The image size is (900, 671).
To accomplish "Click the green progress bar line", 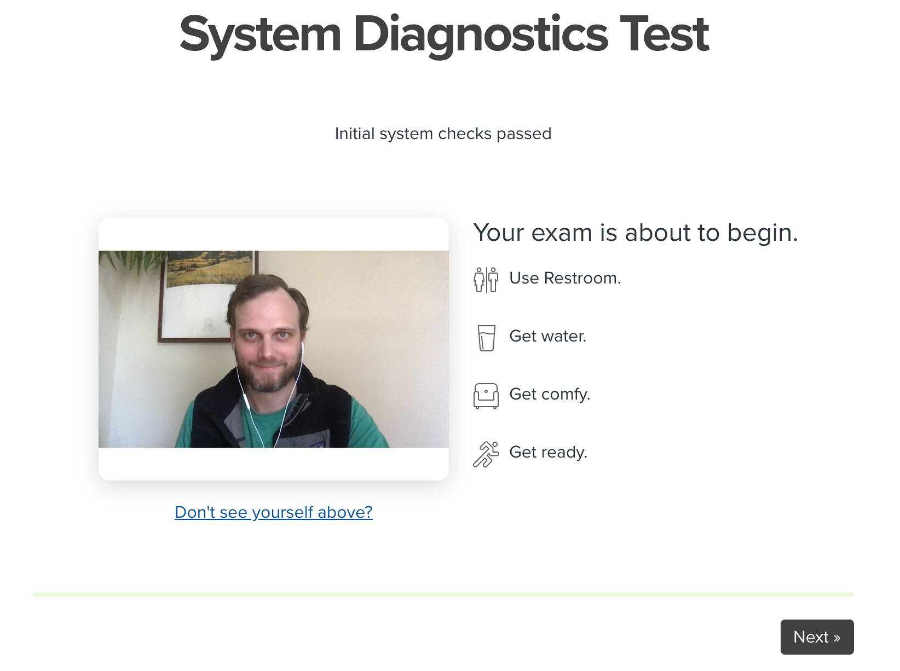I will point(443,594).
